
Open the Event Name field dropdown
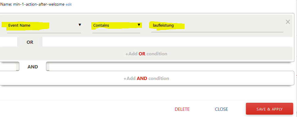coord(44,25)
